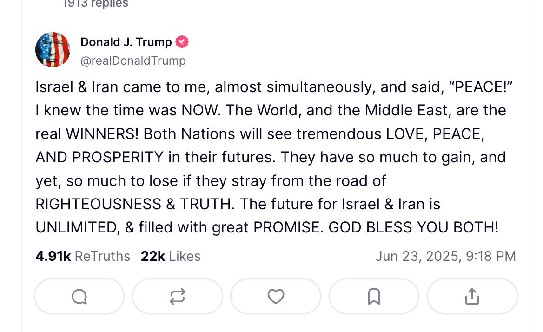
Task: Click the Donald J. Trump display name
Action: coord(126,42)
